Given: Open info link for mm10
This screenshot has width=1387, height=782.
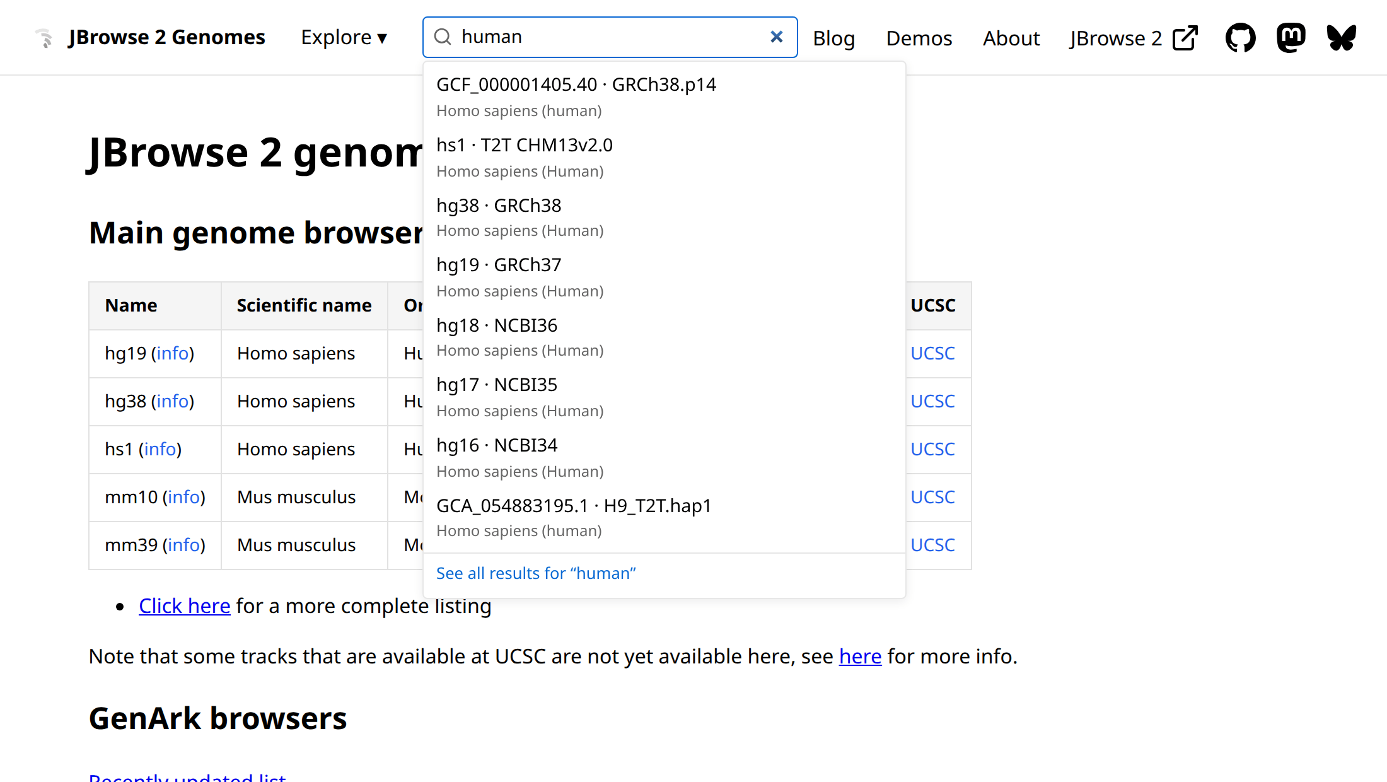Looking at the screenshot, I should pos(184,497).
